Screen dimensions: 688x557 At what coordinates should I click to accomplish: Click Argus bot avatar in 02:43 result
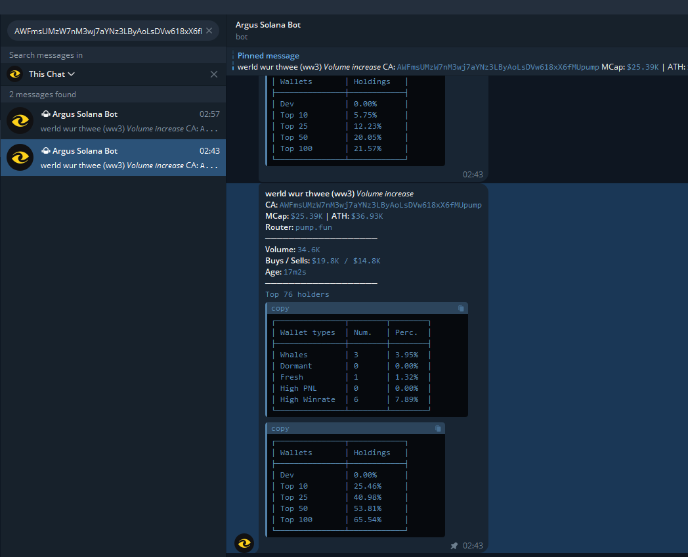[x=20, y=158]
